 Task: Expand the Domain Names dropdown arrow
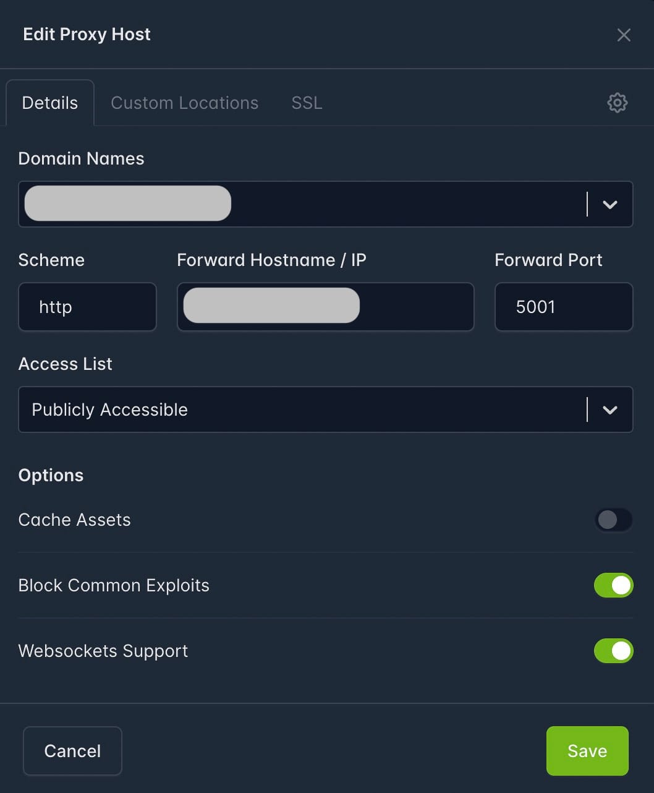tap(610, 205)
